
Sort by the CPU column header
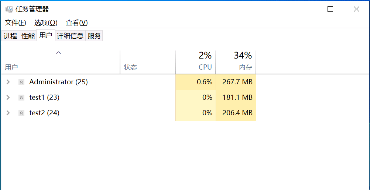coord(205,67)
